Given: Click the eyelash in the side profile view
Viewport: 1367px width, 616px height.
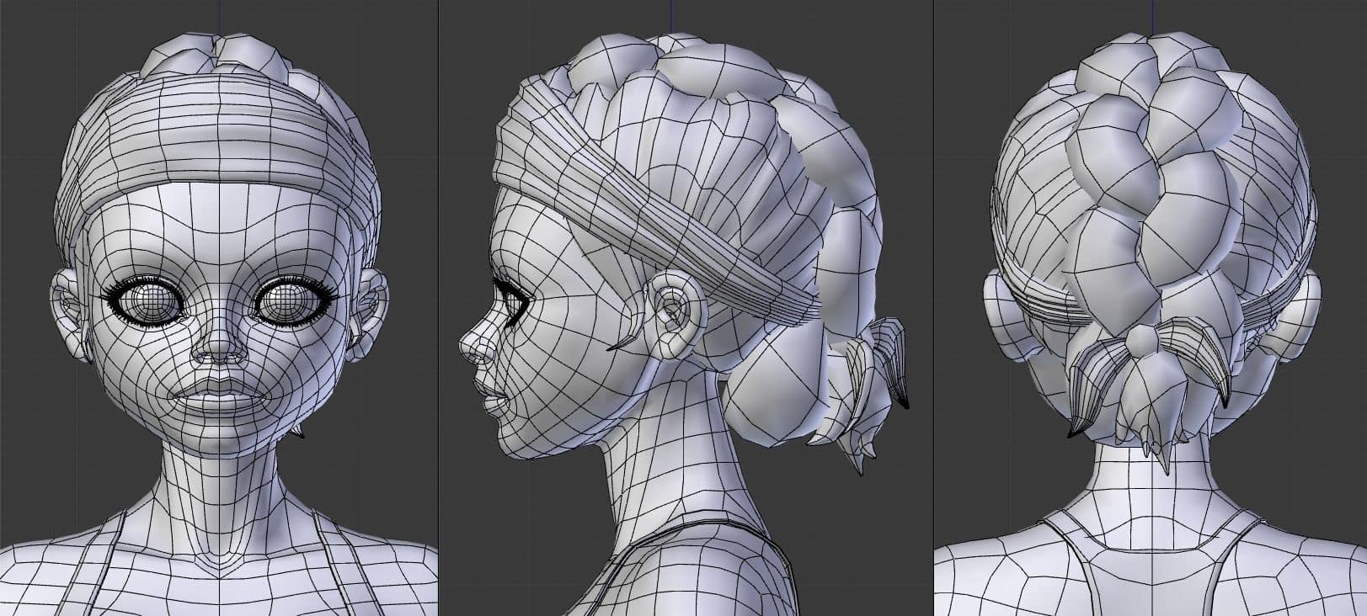Looking at the screenshot, I should coord(515,298).
